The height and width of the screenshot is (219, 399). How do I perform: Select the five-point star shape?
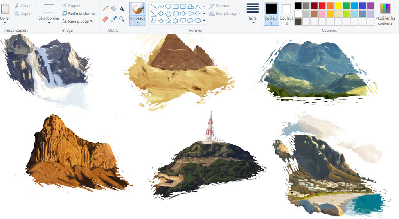tap(168, 21)
